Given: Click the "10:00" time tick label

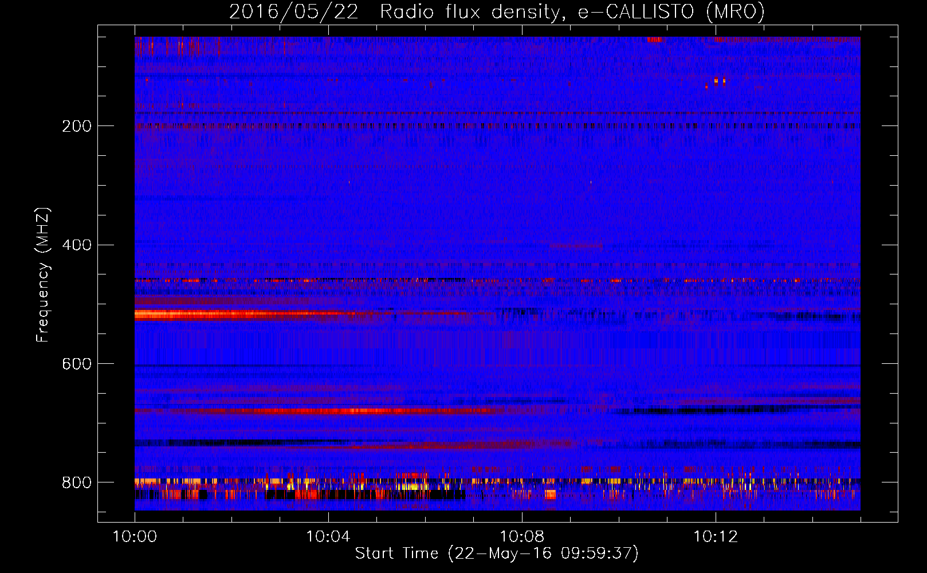Looking at the screenshot, I should (135, 537).
